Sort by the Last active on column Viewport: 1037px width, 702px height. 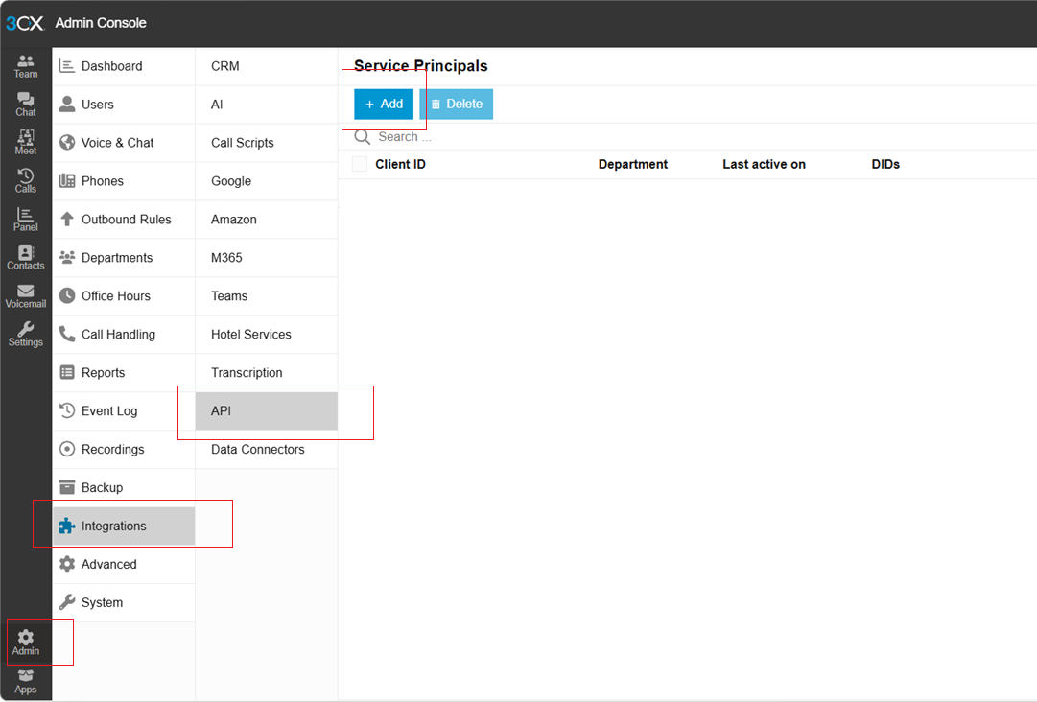tap(764, 164)
